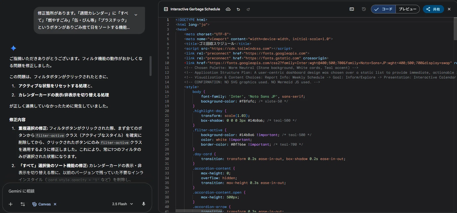
Task: Click the code editor horizontal scrollbar
Action: pyautogui.click(x=199, y=211)
